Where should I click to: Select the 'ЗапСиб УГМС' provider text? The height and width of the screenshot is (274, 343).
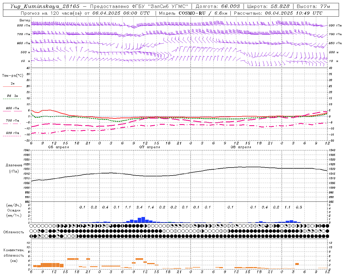point(168,6)
